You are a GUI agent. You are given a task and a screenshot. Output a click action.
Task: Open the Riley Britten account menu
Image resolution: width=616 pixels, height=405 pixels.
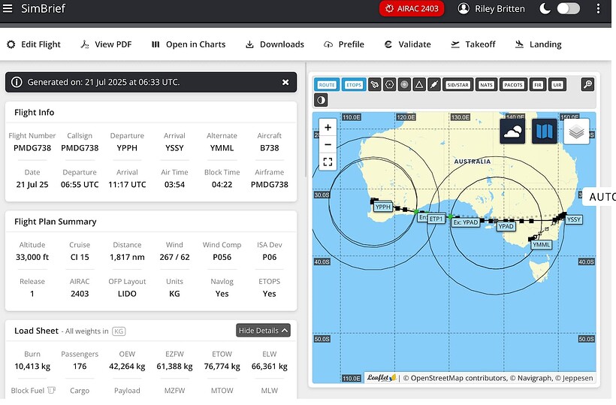pos(491,9)
